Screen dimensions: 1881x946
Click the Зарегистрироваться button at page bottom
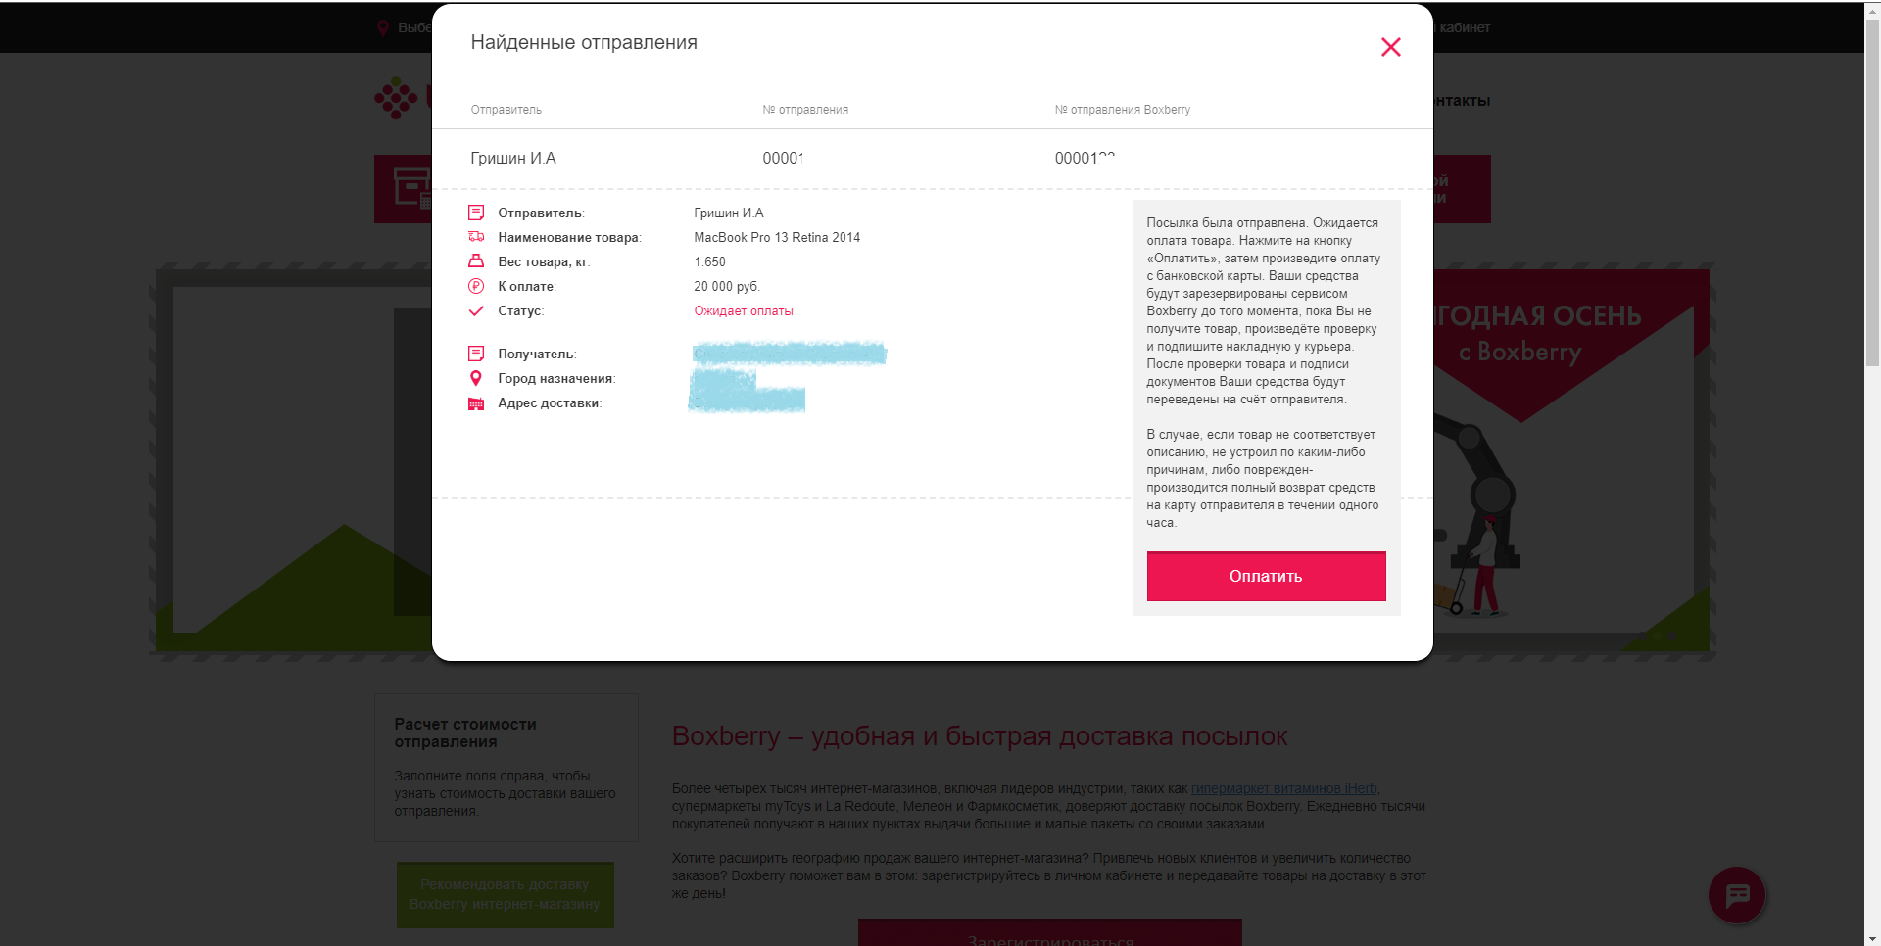point(1050,933)
